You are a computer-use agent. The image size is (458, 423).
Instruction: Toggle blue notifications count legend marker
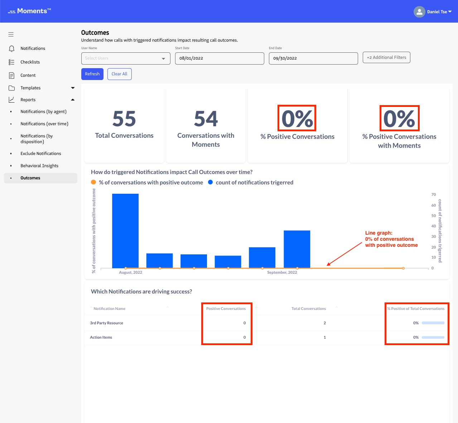point(210,182)
